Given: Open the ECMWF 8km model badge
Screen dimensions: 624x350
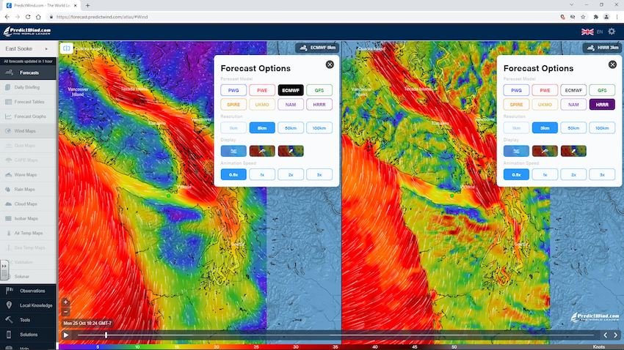Looking at the screenshot, I should [317, 48].
